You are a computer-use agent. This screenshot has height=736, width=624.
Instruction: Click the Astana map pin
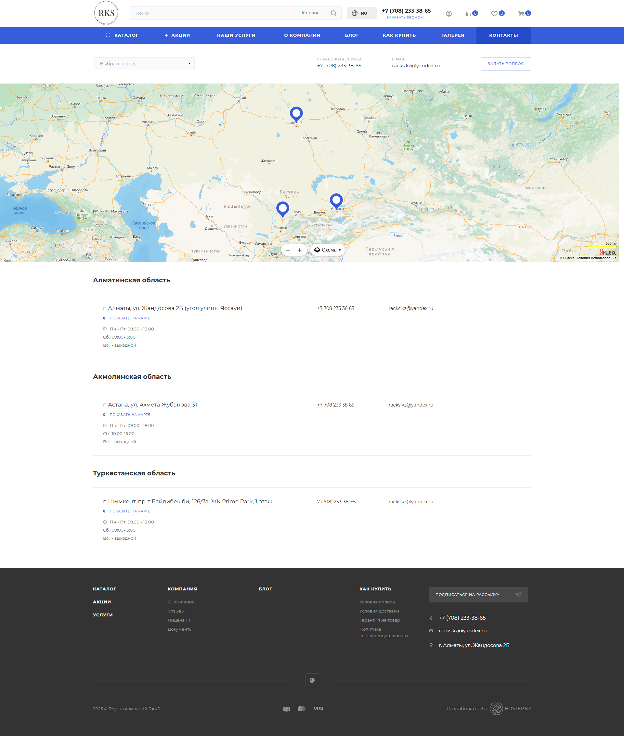pyautogui.click(x=296, y=114)
